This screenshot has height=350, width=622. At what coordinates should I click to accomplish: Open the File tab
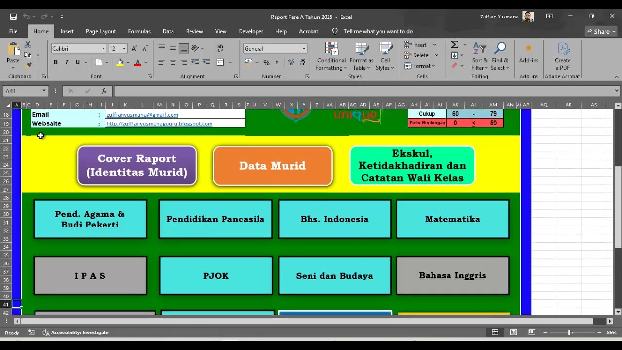(13, 31)
